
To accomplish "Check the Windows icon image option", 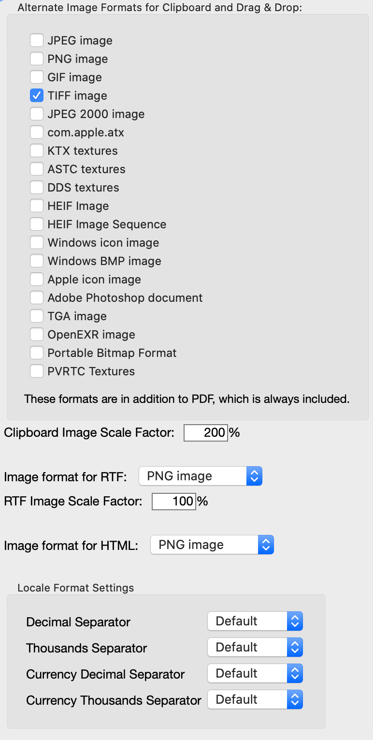I will (37, 242).
